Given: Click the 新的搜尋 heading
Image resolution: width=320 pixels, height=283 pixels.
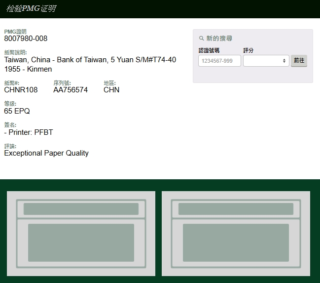Looking at the screenshot, I should (x=219, y=38).
